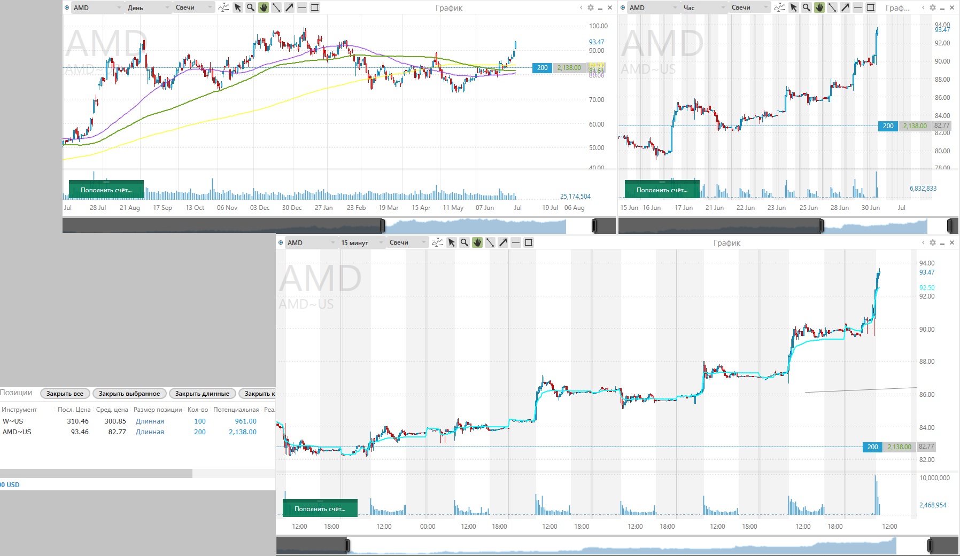Activate zoom magnifier in 15-minute chart
The height and width of the screenshot is (556, 960).
click(464, 242)
